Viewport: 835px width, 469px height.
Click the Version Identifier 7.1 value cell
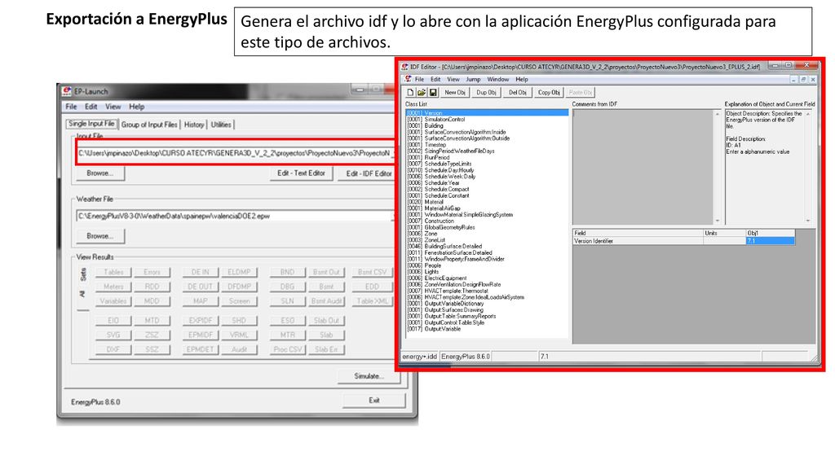[770, 241]
